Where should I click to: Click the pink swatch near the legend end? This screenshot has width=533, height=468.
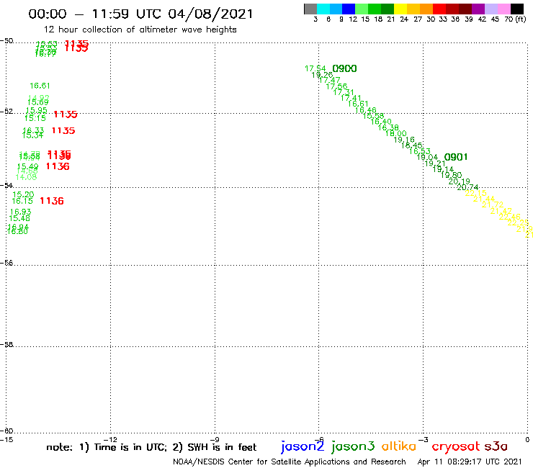tap(504, 9)
